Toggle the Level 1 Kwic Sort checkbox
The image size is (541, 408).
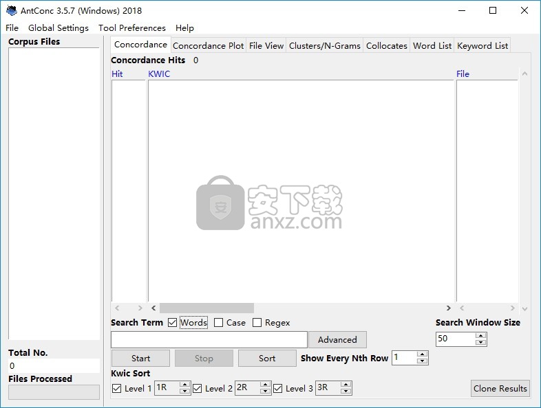coord(116,388)
